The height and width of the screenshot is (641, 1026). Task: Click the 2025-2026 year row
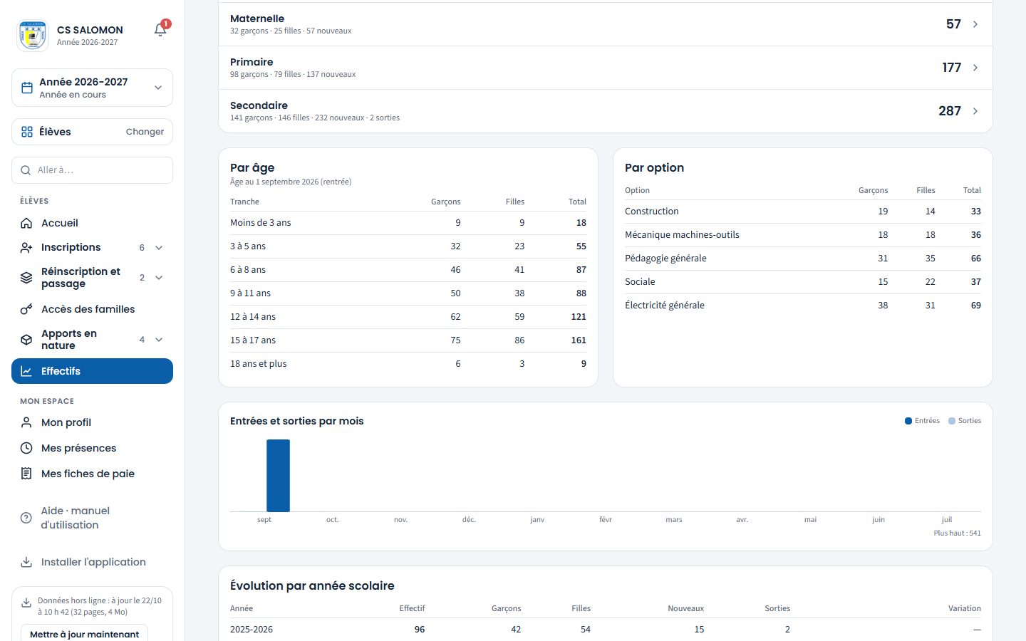click(606, 630)
